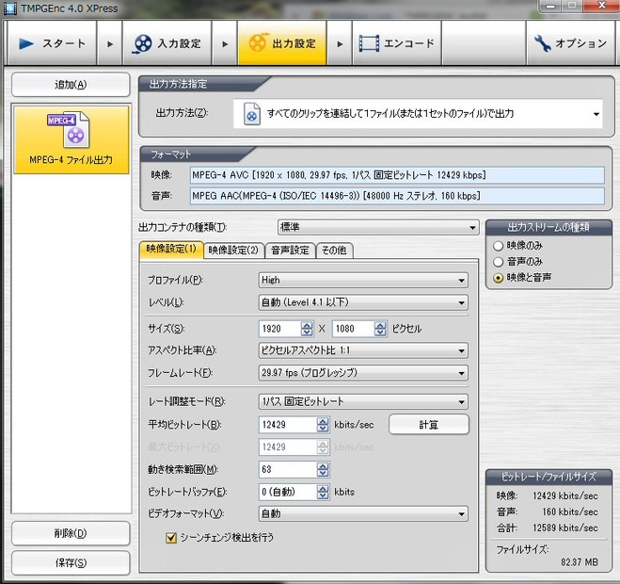Screen dimensions: 620x584
Task: Click 平均ビットレート field showing 12429
Action: [x=288, y=425]
